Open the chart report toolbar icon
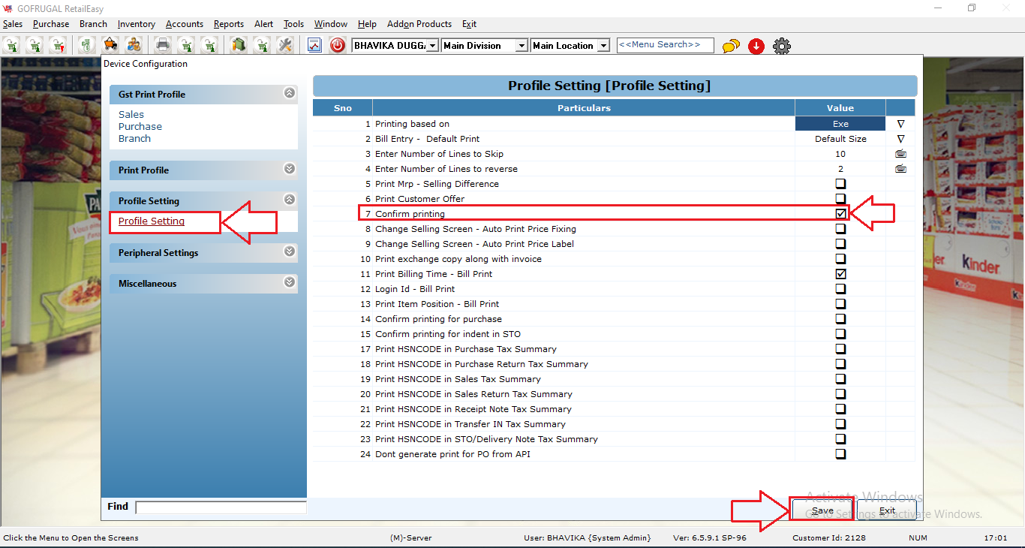1025x548 pixels. [x=314, y=45]
